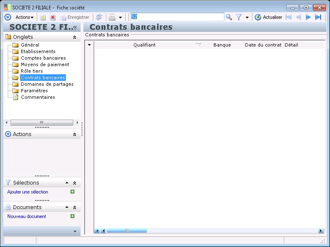Click the grid scrollbar right arrow
The height and width of the screenshot is (247, 330).
[x=321, y=231]
